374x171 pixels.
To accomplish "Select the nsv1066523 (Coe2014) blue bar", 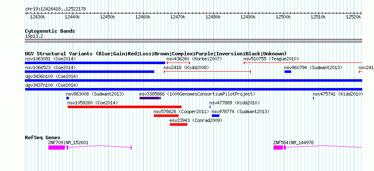I will tap(90, 72).
